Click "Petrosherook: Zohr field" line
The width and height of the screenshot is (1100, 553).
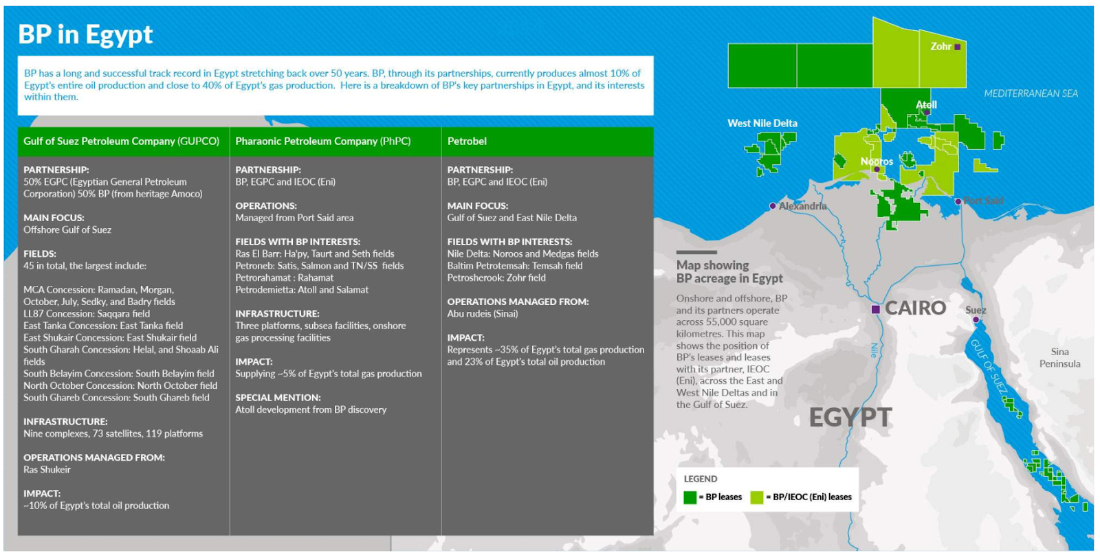pos(496,278)
